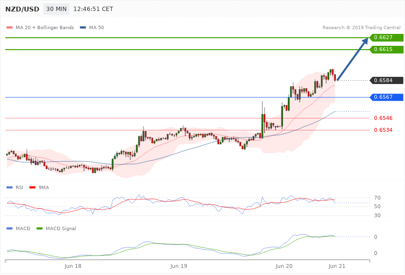Screen dimensions: 405x275
Task: Click the 0.6546 red support label
Action: coord(383,118)
